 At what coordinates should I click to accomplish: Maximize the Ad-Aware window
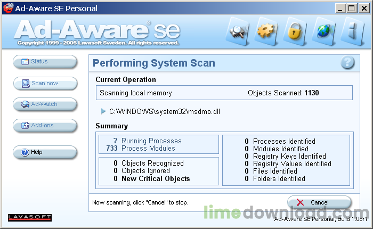352,9
